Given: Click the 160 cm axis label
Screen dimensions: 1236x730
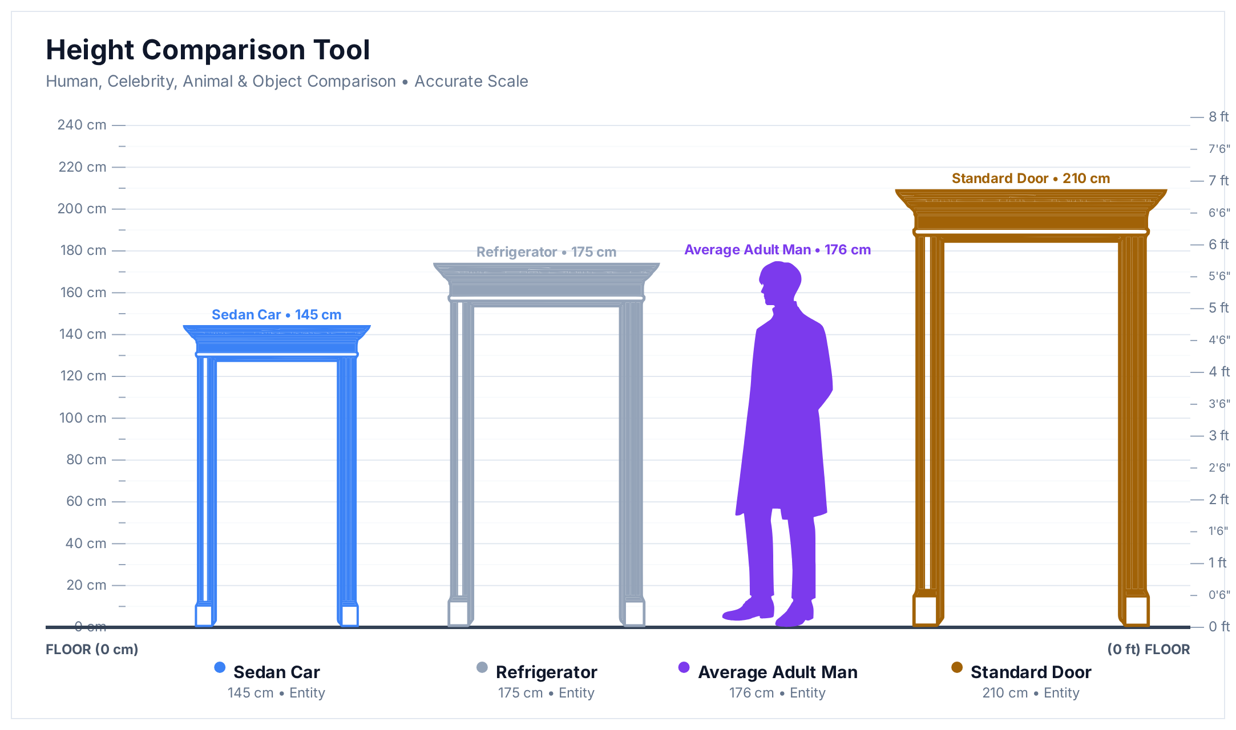Looking at the screenshot, I should tap(83, 293).
